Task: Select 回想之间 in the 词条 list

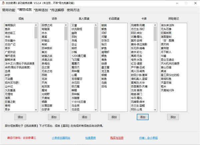Action: pyautogui.click(x=47, y=25)
